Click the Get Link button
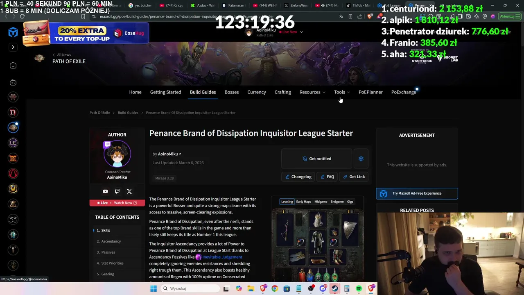 coord(354,177)
